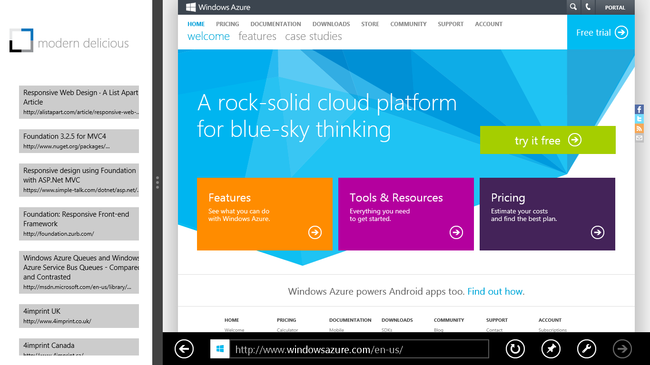Click the green try it free button

coord(548,140)
